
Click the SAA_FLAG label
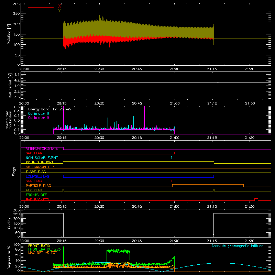(34, 181)
